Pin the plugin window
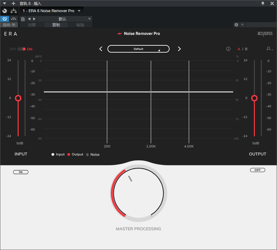 pos(263,3)
